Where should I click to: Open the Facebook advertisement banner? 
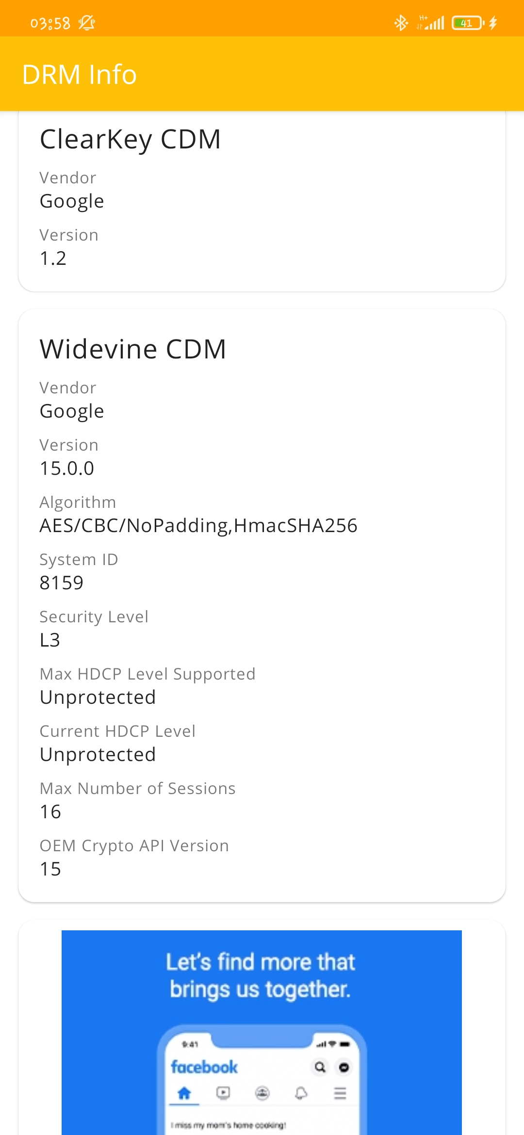click(x=262, y=1033)
